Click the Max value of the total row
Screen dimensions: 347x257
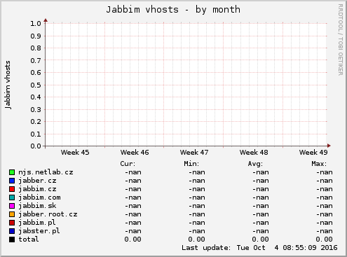click(x=324, y=239)
